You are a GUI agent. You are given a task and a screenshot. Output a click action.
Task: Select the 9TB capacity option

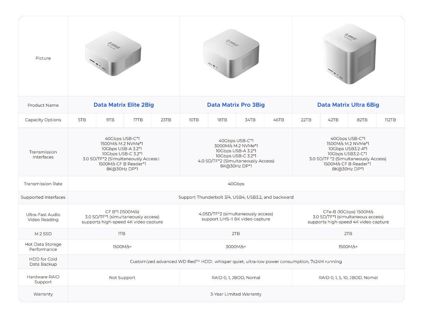click(x=110, y=120)
